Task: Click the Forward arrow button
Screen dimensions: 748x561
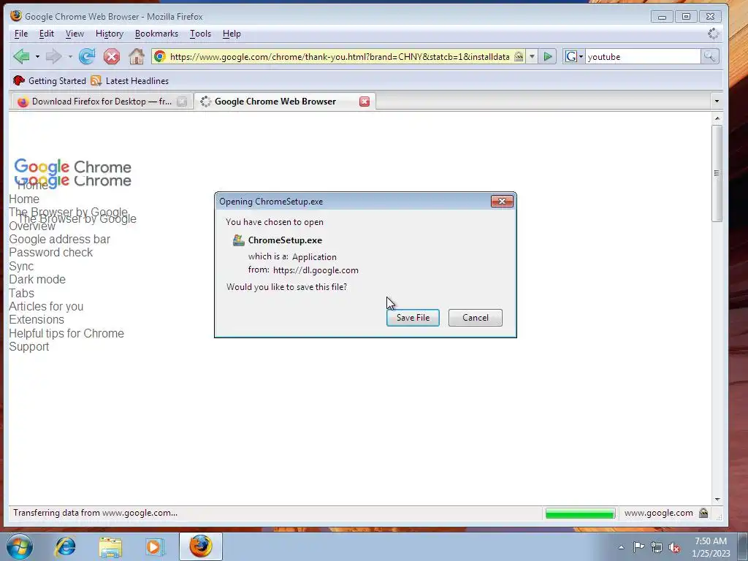Action: click(53, 56)
